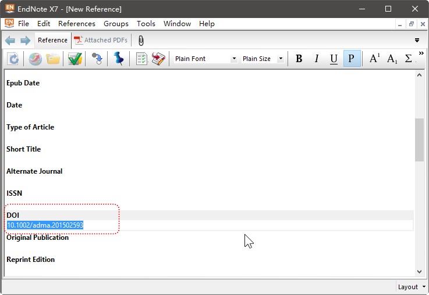Viewport: 429px width, 295px height.
Task: Click the open file folder icon
Action: 53,59
